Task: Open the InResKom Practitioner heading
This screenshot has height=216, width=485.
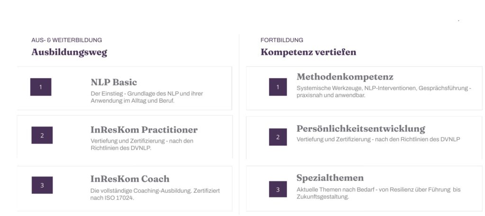Action: tap(144, 130)
